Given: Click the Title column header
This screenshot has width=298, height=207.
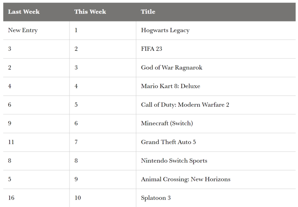Looking at the screenshot, I should tap(148, 12).
